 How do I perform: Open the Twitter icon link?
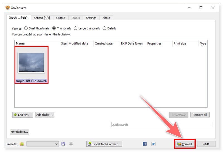[x=153, y=144]
